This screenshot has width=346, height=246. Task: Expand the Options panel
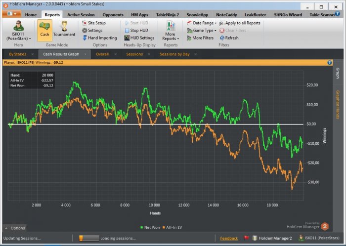click(15, 228)
